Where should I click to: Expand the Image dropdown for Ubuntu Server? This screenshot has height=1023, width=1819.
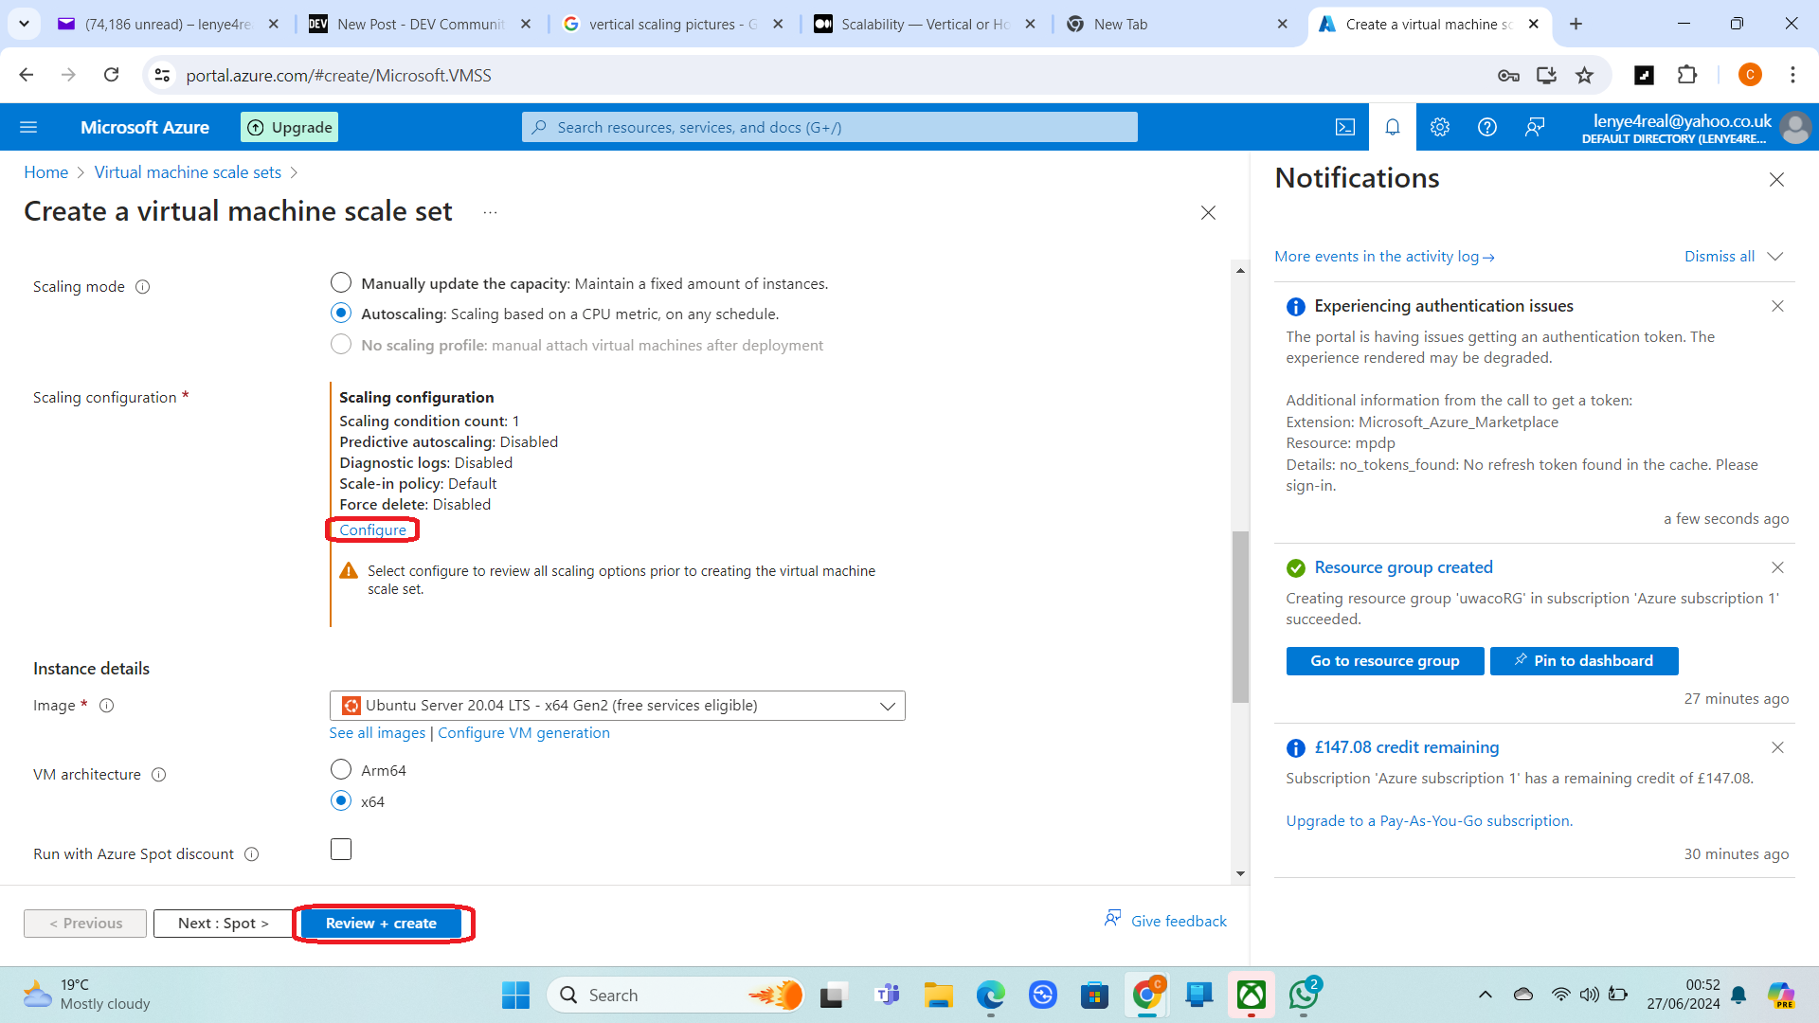pos(617,706)
